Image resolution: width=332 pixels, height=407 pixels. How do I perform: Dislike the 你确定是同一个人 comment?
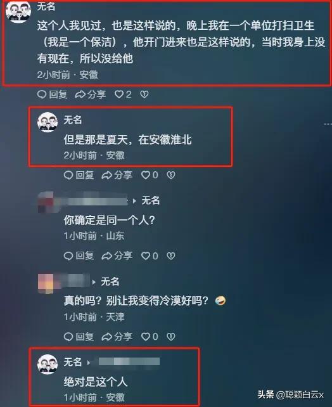pos(170,256)
